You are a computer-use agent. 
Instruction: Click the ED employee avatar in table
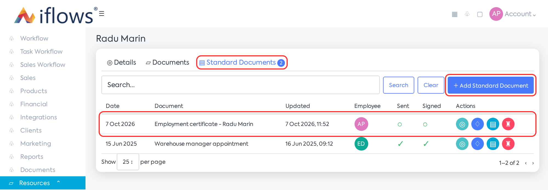coord(361,144)
